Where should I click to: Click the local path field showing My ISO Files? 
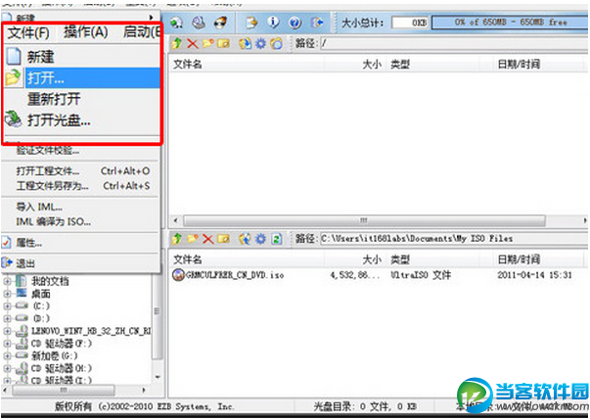tap(454, 239)
